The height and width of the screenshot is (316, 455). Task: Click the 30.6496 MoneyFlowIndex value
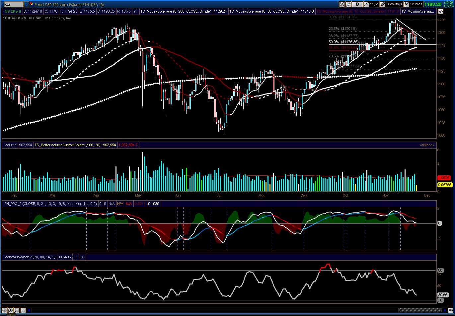tap(64, 257)
